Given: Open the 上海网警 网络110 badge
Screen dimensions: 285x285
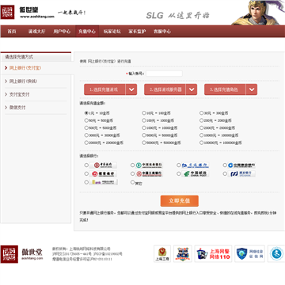Looking at the screenshot, I should pyautogui.click(x=213, y=254).
